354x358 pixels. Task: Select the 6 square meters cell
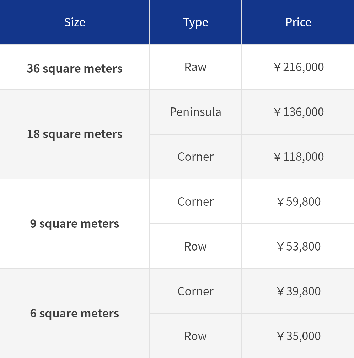[75, 314]
